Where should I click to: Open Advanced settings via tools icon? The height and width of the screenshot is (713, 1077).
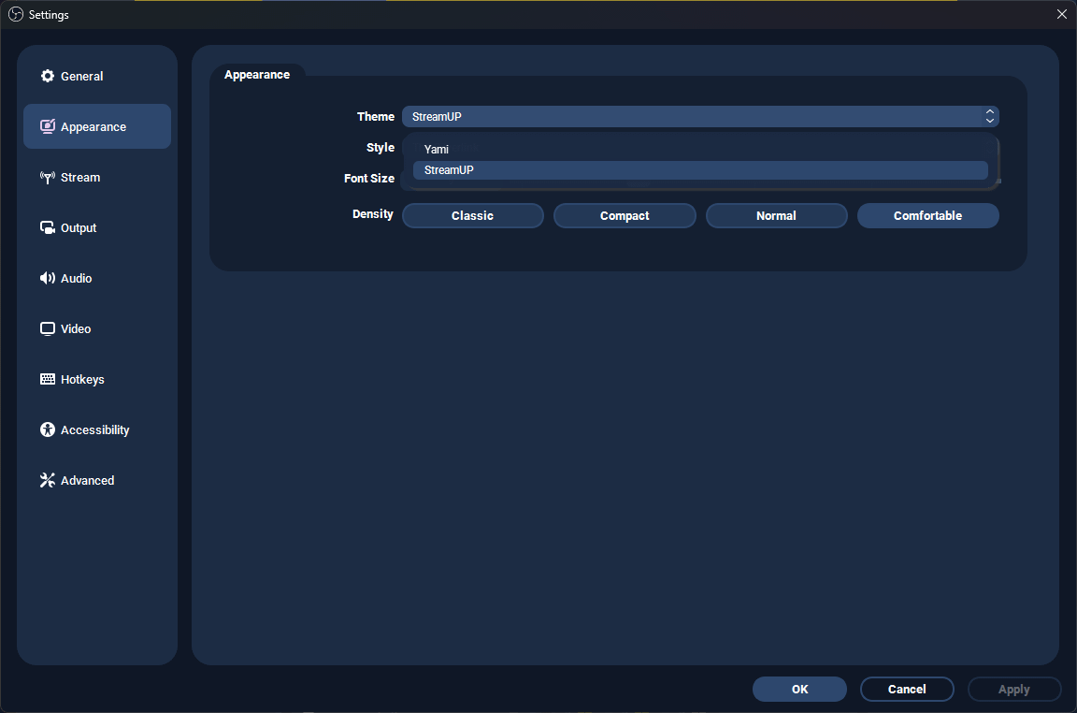[x=47, y=480]
